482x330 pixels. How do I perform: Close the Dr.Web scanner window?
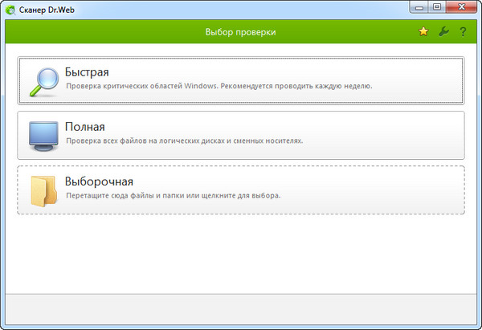click(x=461, y=7)
